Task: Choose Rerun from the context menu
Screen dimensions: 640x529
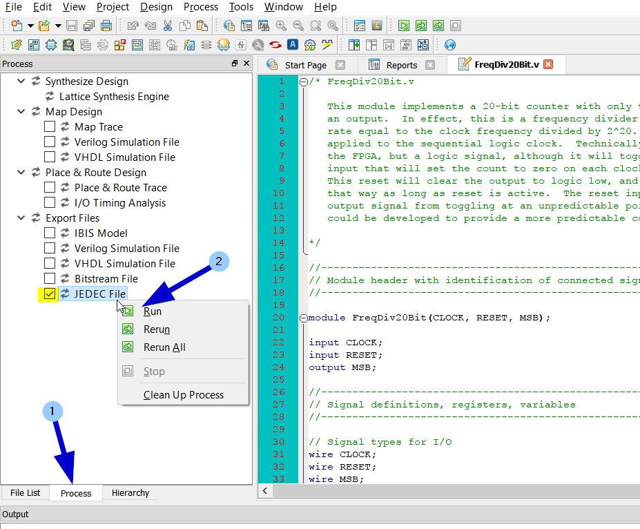Action: [x=183, y=329]
